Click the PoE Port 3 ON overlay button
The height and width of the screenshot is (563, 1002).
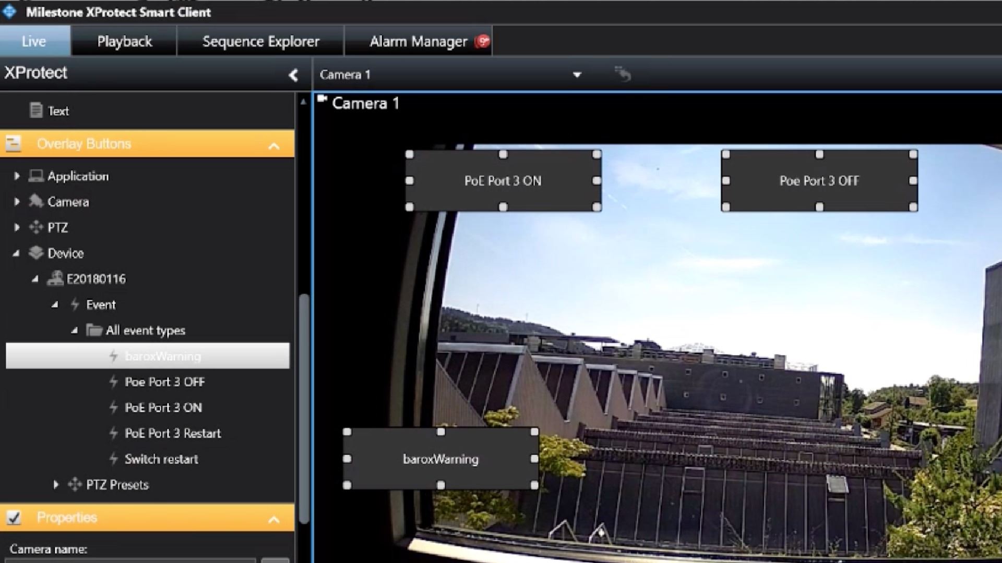pyautogui.click(x=503, y=180)
